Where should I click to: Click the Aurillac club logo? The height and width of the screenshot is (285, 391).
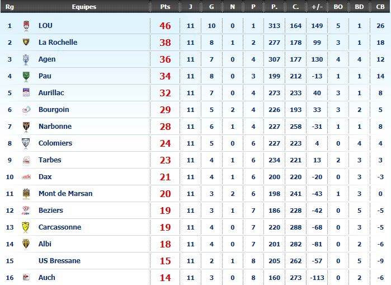pos(26,92)
